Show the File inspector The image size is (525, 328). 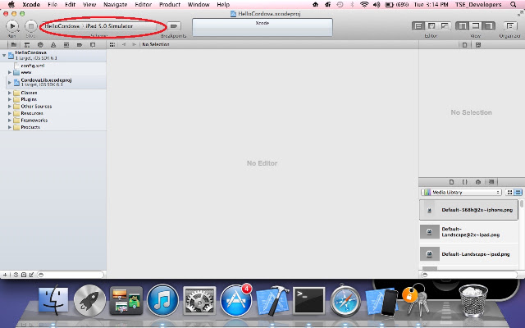coord(465,45)
